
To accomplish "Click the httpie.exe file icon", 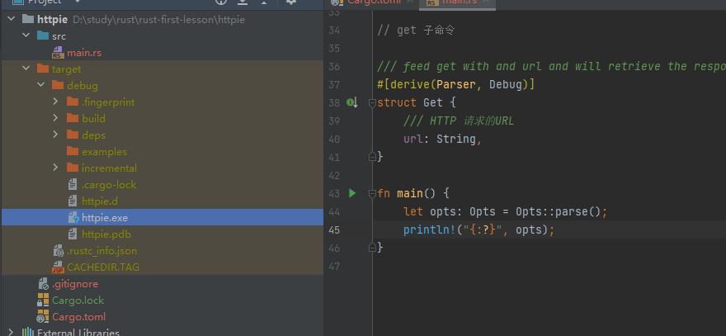I will point(73,217).
